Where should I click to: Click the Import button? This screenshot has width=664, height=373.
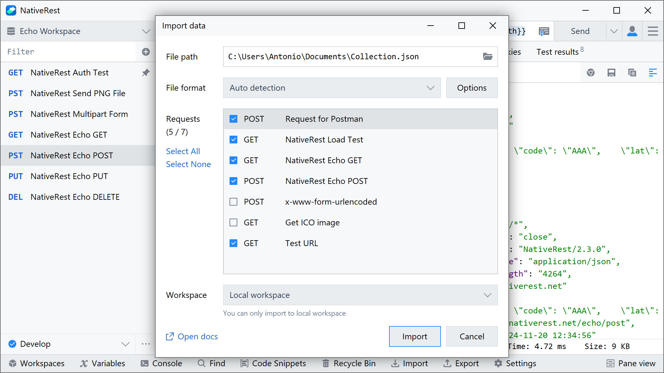tap(415, 336)
